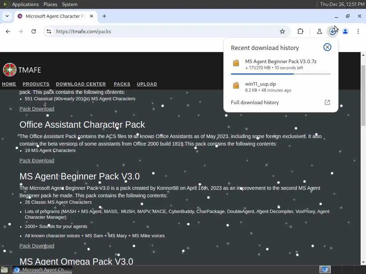
Task: Click the MS Agent Beginner Pack V3.0 heading
Action: 80,176
